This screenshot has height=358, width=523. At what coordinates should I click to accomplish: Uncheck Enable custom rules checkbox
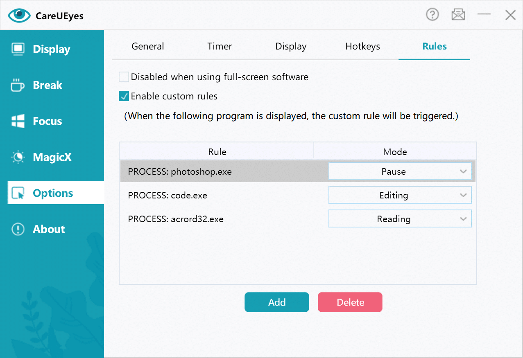pos(124,97)
